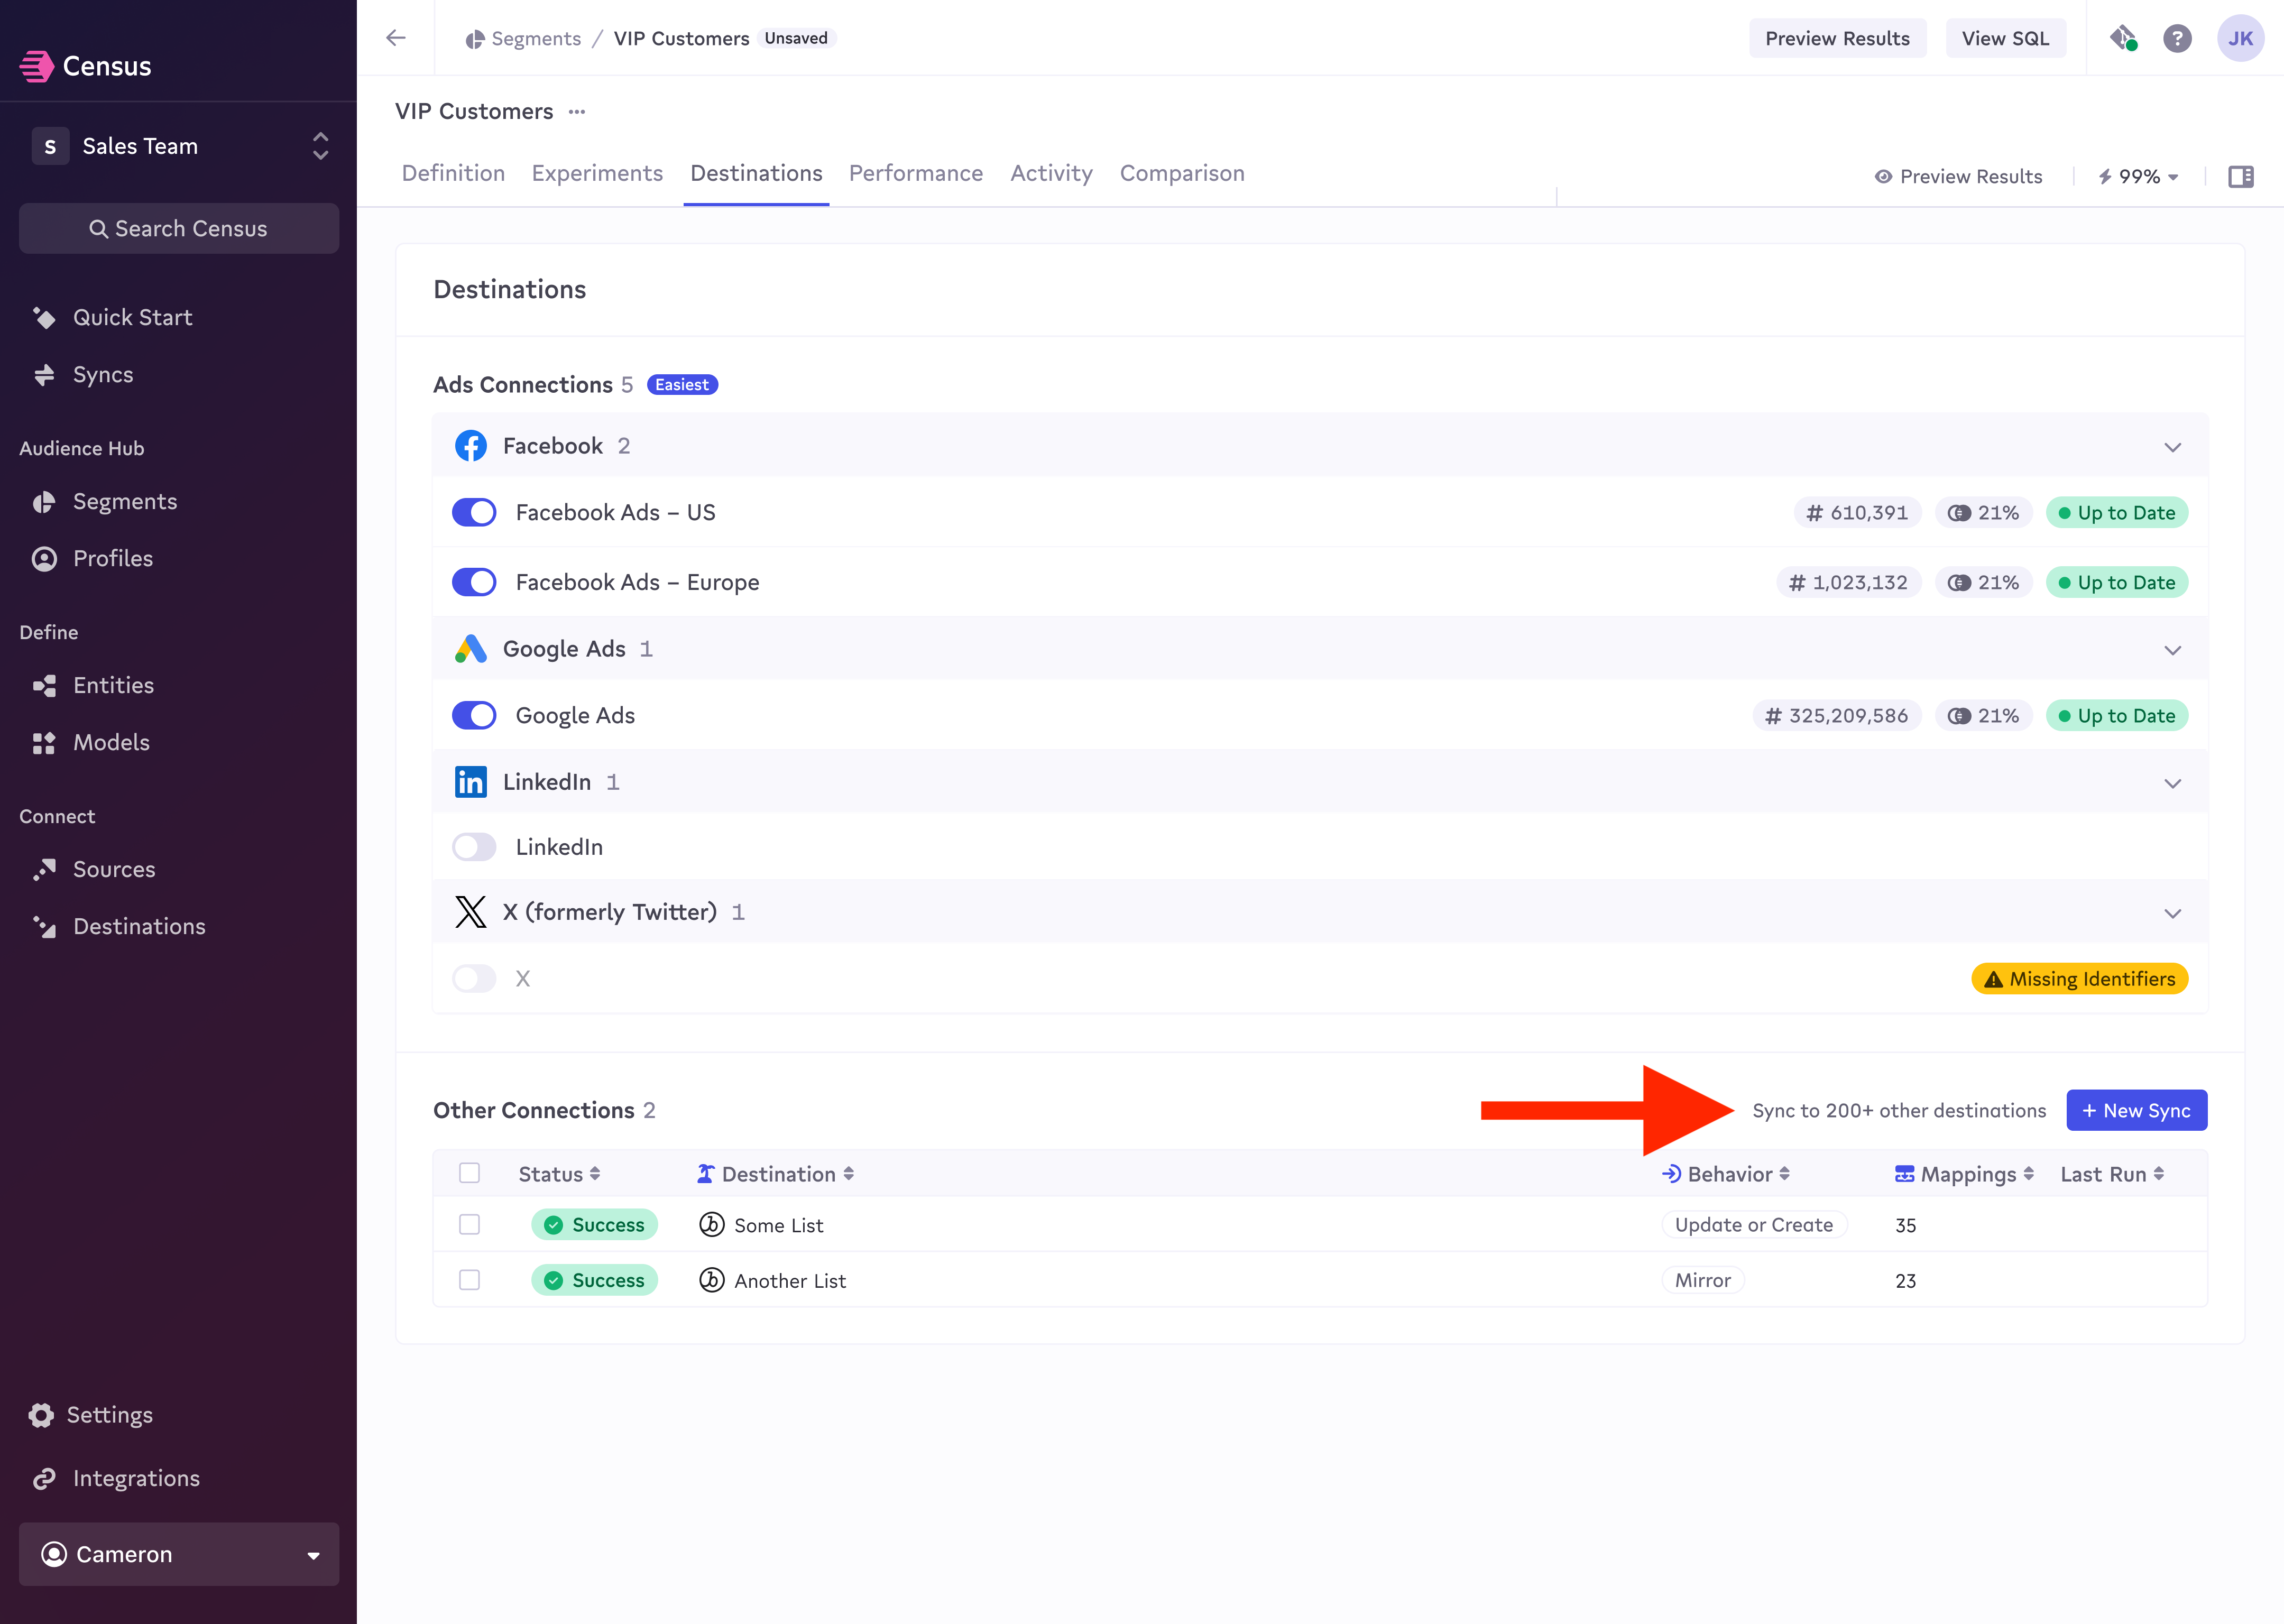Open the Sales Team workspace switcher

click(179, 146)
